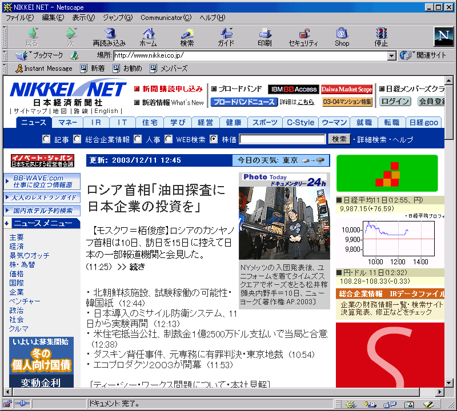
Task: Open ジャンプ(G) menu
Action: pos(118,18)
